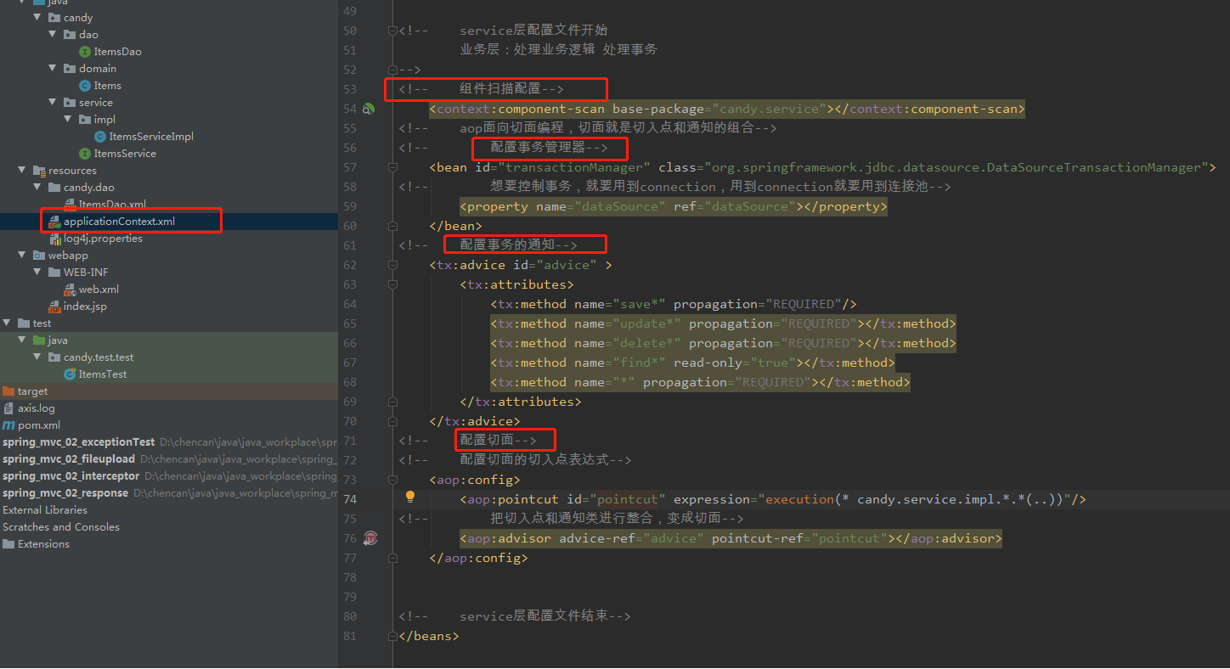Viewport: 1230px width, 669px height.
Task: Collapse the resources folder node
Action: pyautogui.click(x=21, y=171)
